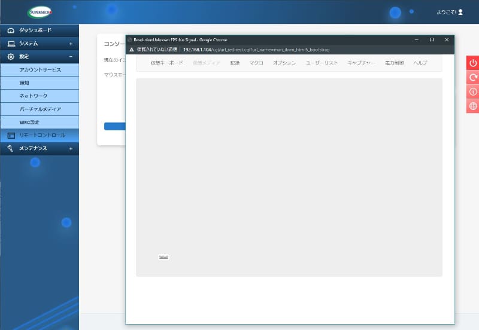Open ユーザーリスト menu in KVM window
The height and width of the screenshot is (330, 479).
[x=322, y=63]
